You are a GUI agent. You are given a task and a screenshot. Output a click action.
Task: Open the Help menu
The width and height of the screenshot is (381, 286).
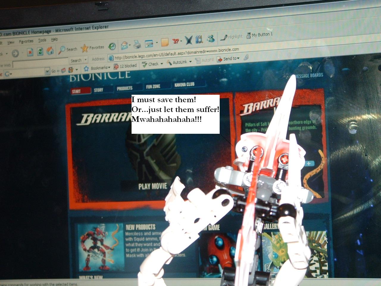click(54, 39)
